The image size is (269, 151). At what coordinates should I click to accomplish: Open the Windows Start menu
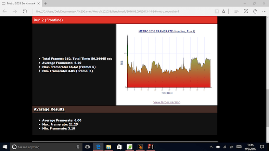5,147
